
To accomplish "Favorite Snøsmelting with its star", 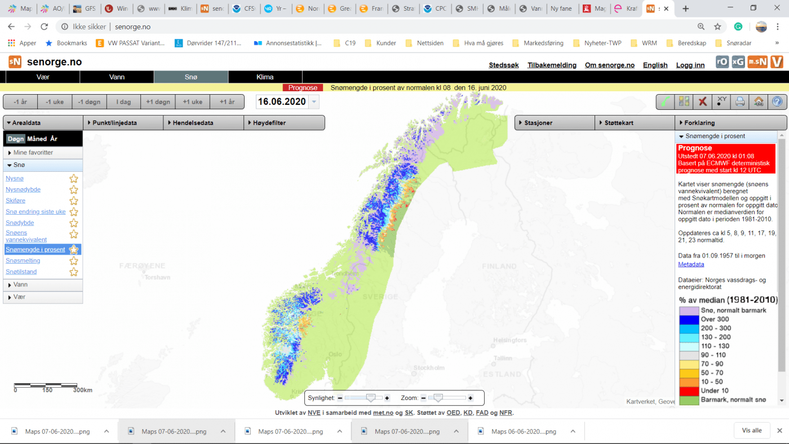I will click(73, 261).
